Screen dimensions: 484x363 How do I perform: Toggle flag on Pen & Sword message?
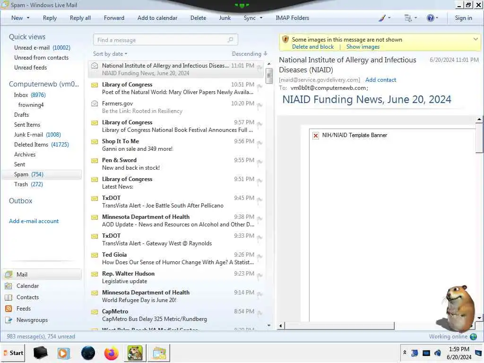259,162
